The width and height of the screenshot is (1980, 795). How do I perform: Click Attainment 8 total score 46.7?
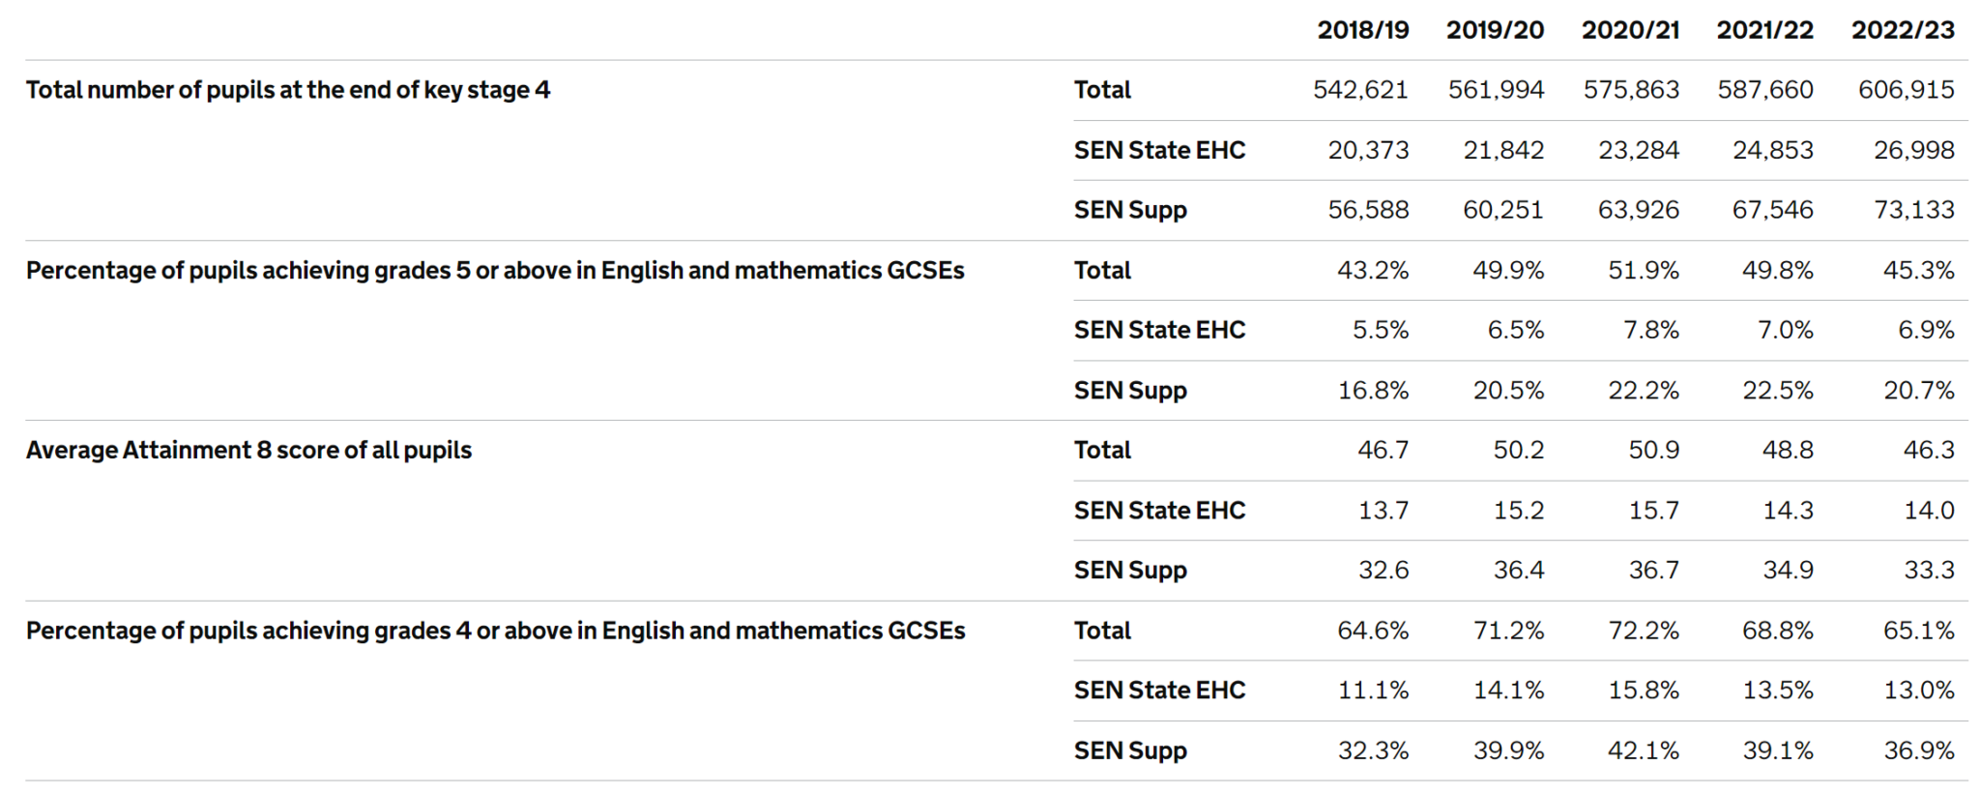pyautogui.click(x=1383, y=451)
